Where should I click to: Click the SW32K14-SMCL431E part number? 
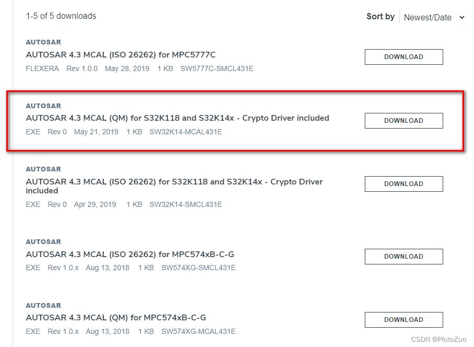(x=186, y=204)
